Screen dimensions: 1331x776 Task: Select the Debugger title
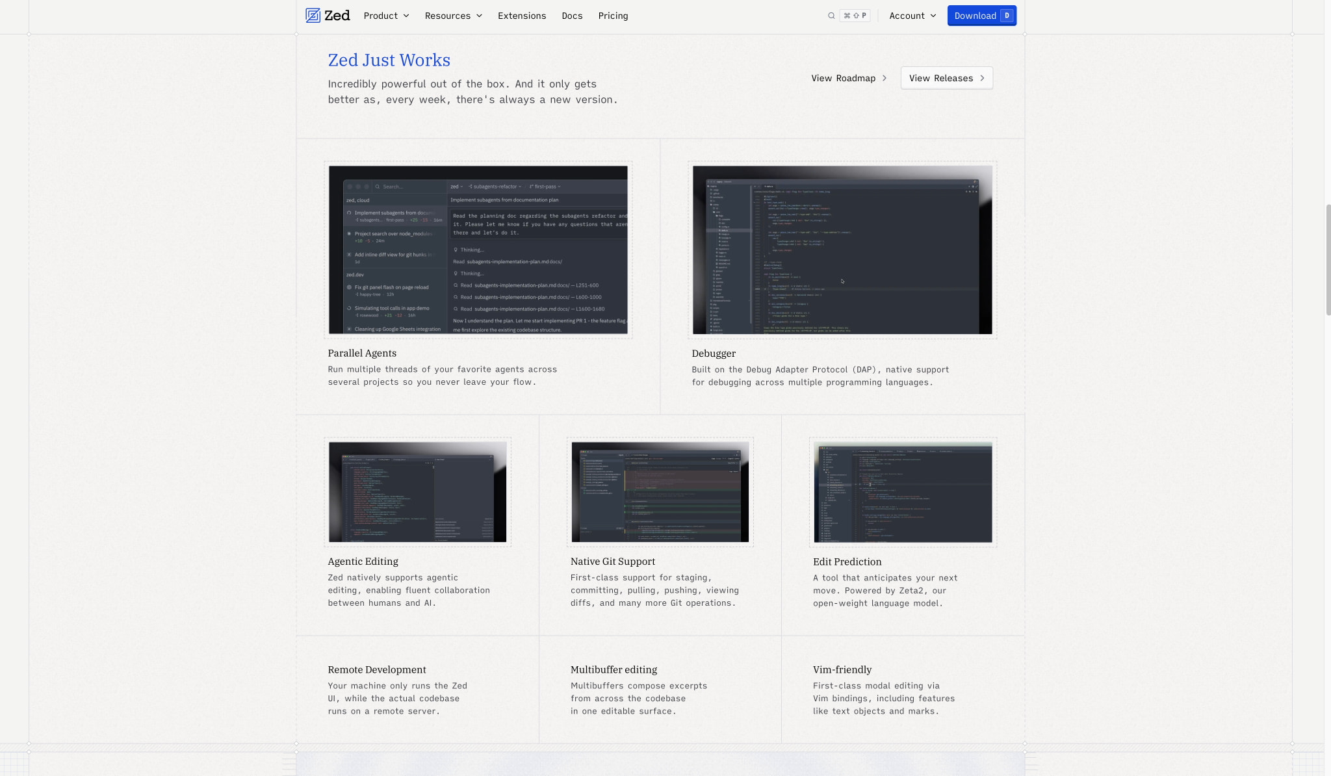pos(714,353)
